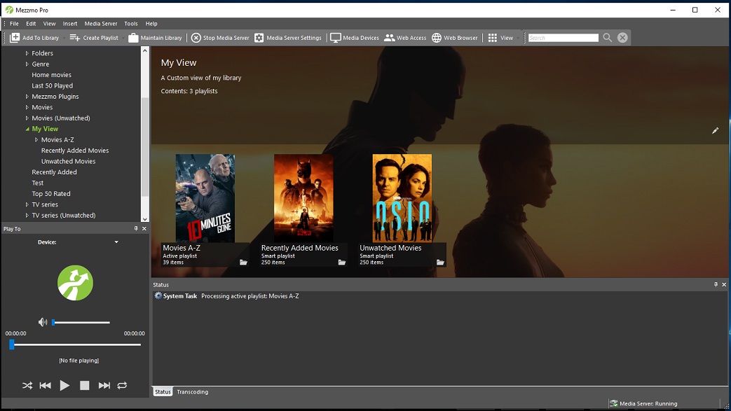
Task: Open the Help menu
Action: 151,23
